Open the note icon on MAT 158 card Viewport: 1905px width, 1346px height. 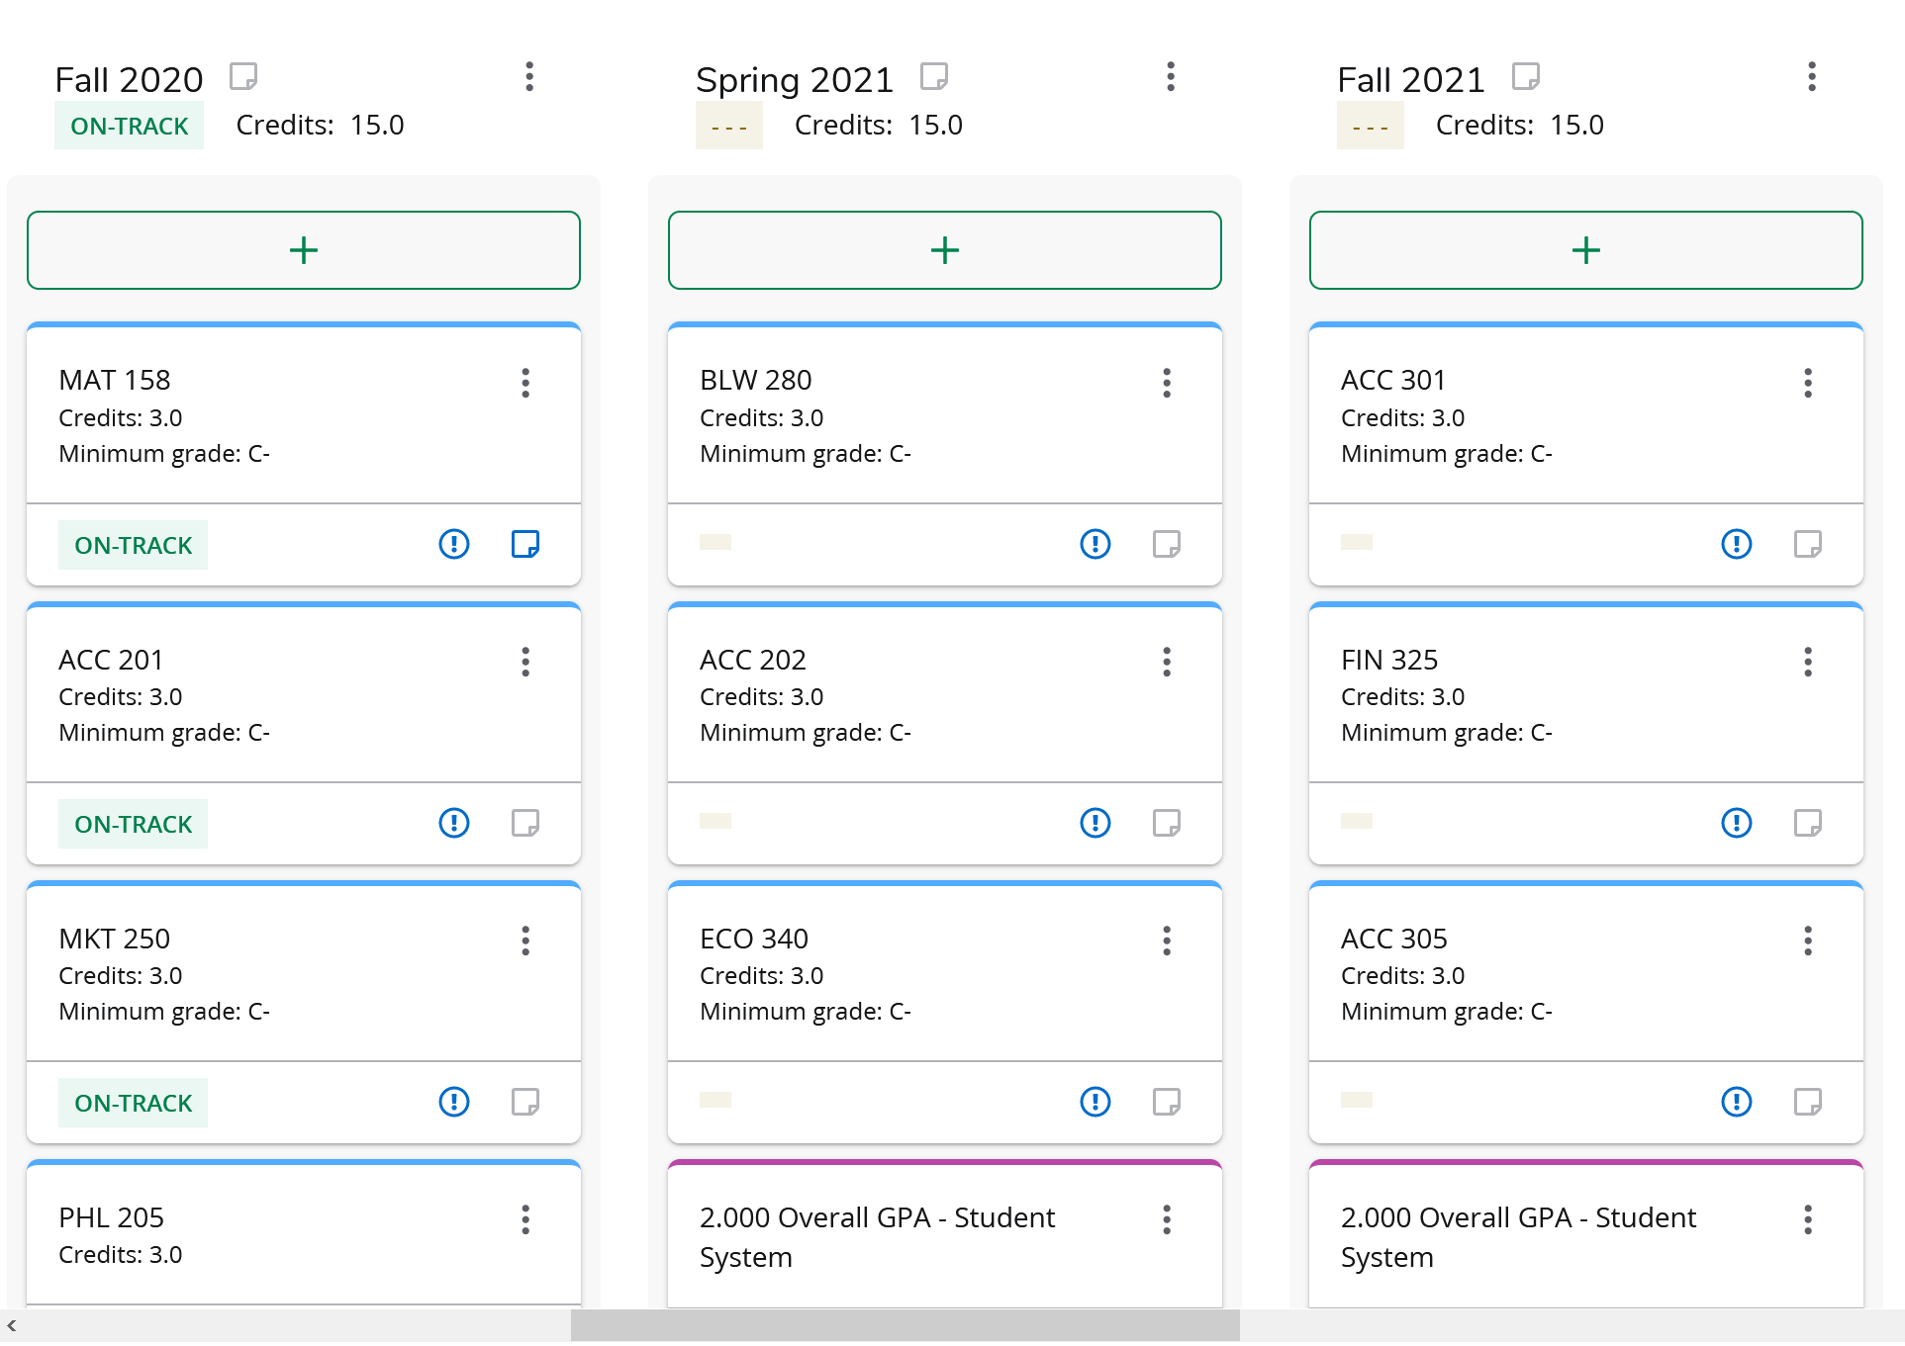pyautogui.click(x=524, y=544)
